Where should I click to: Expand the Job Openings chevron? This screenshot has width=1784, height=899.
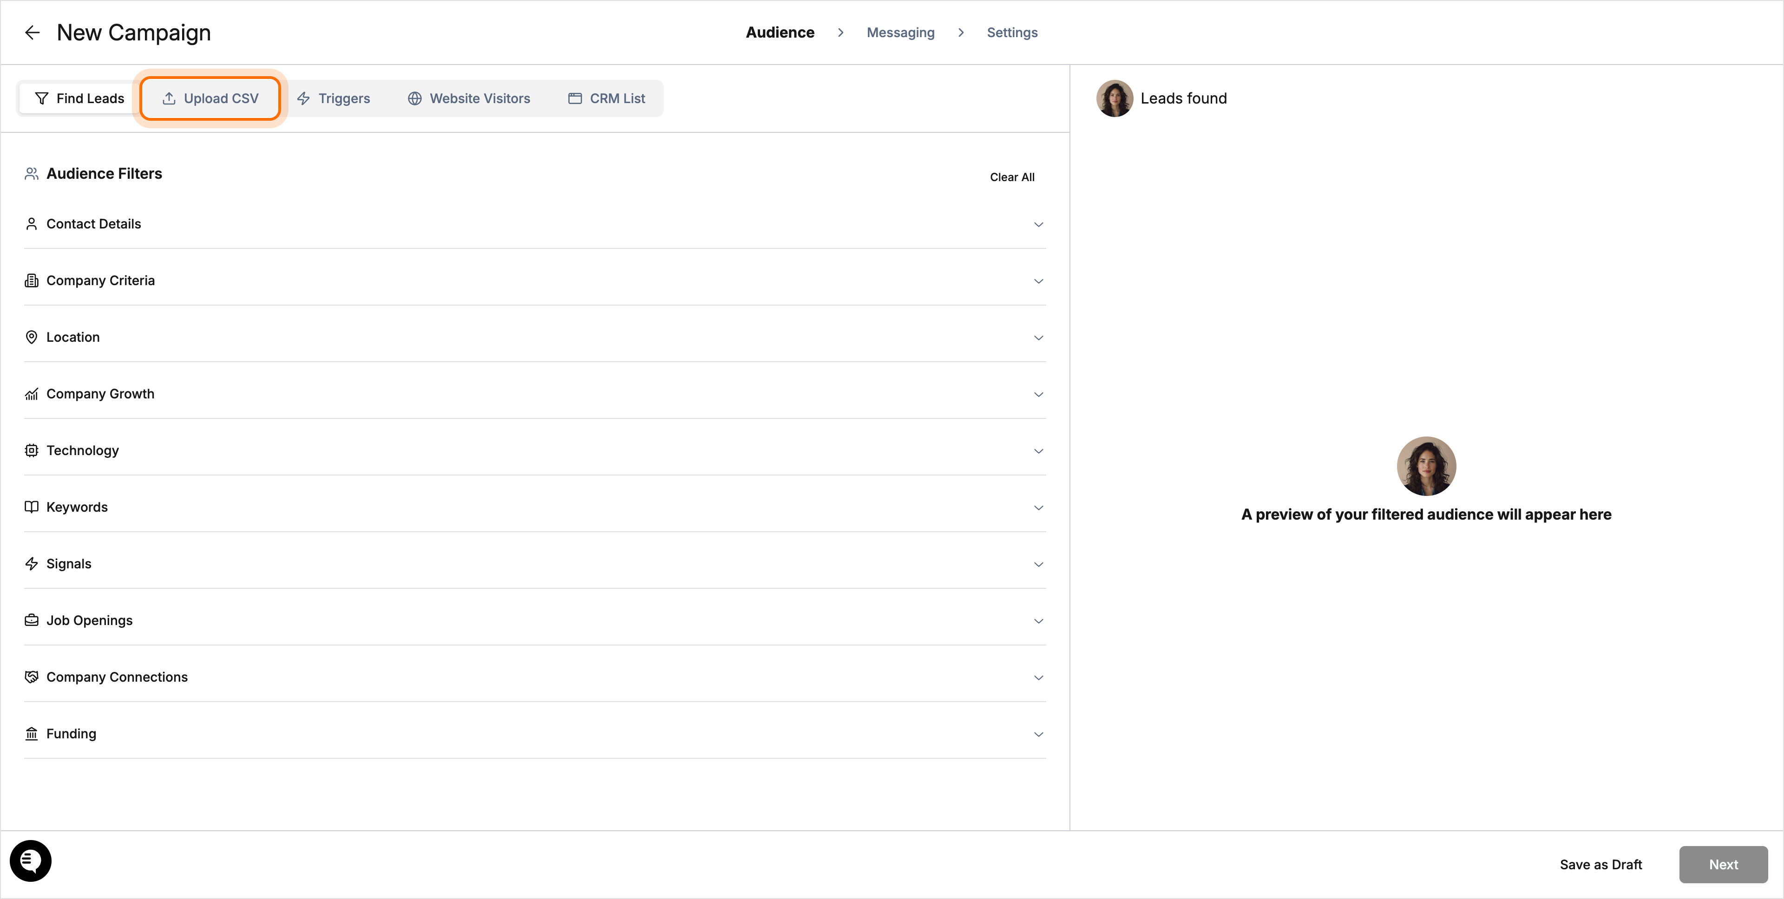pyautogui.click(x=1038, y=621)
